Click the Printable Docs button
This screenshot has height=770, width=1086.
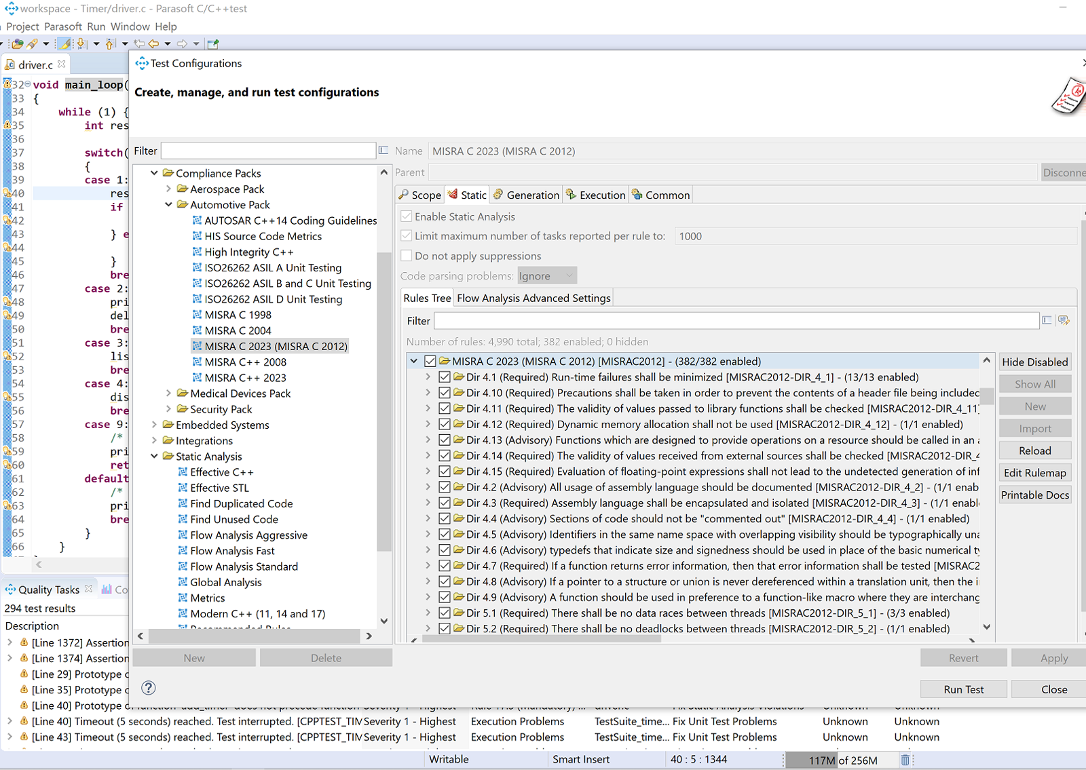point(1035,495)
